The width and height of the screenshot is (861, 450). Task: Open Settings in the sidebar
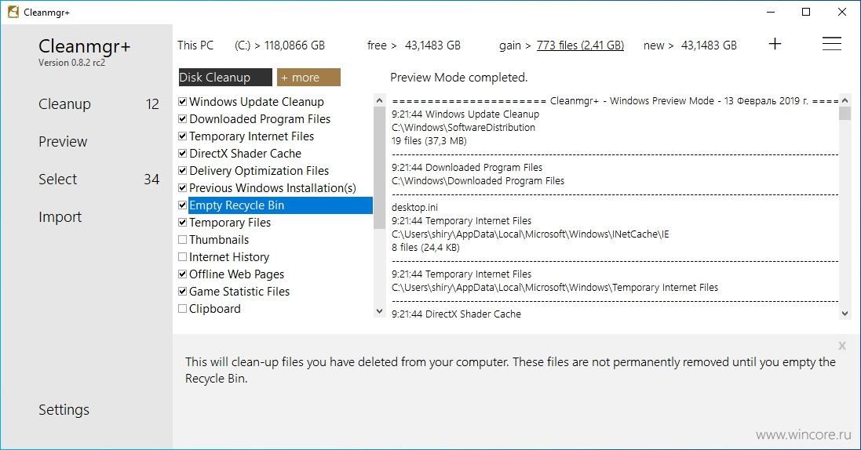click(x=64, y=409)
